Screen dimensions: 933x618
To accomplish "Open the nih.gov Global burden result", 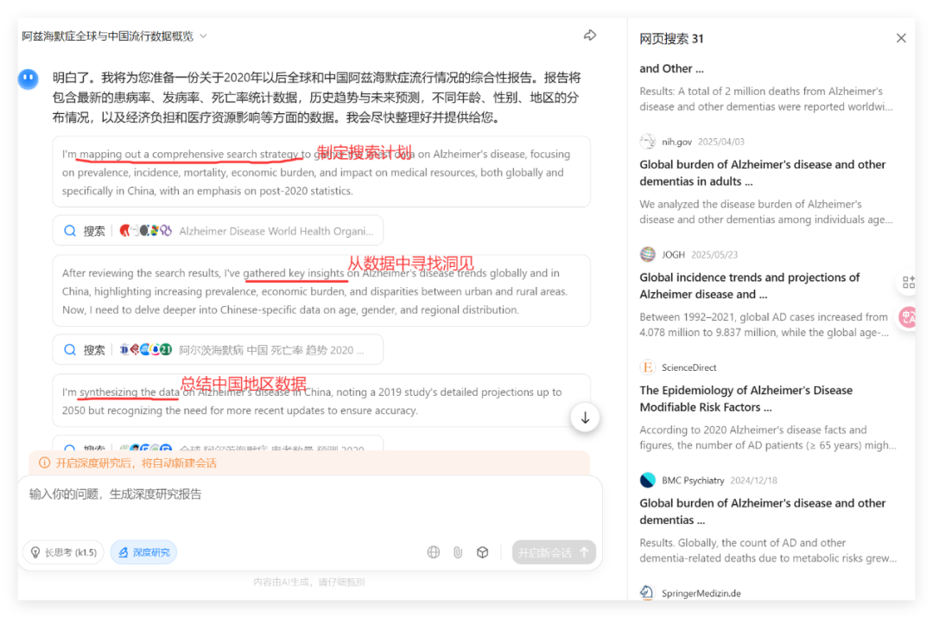I will (768, 181).
